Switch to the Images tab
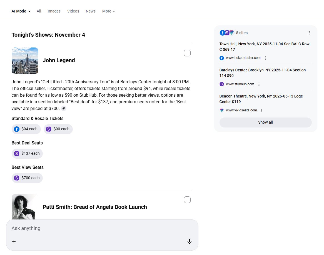Viewport: 324px width, 255px height. (54, 11)
